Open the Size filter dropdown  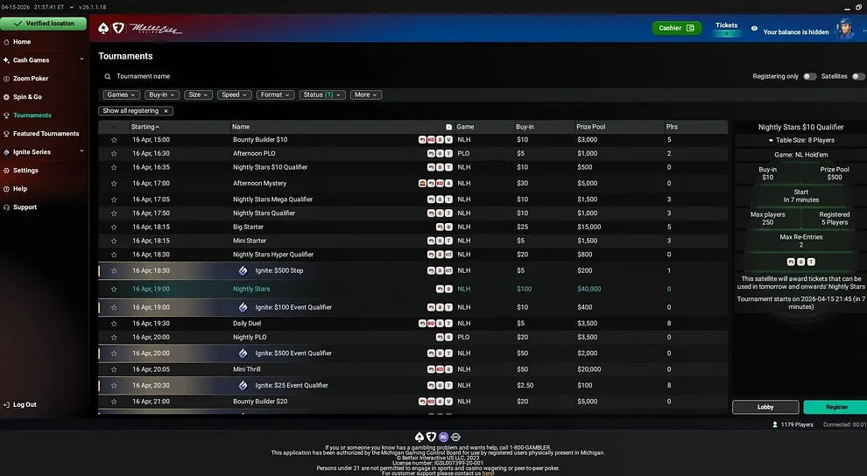(x=198, y=95)
